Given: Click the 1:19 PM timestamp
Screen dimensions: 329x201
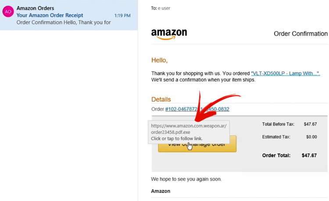Looking at the screenshot, I should [x=122, y=15].
